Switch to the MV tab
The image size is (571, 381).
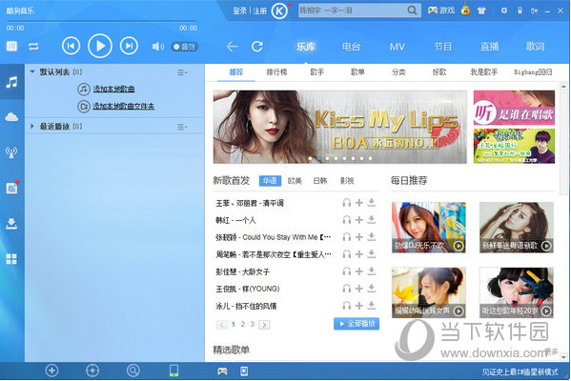[397, 47]
